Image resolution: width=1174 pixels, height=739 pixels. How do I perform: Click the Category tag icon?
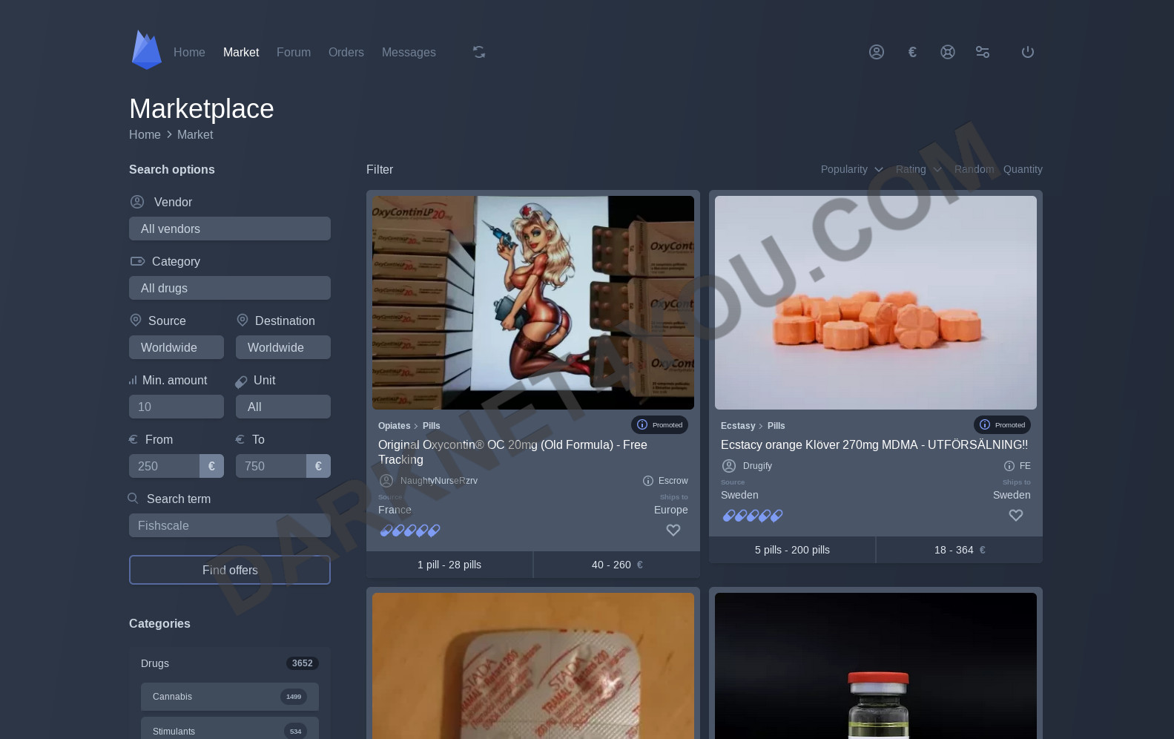coord(137,261)
